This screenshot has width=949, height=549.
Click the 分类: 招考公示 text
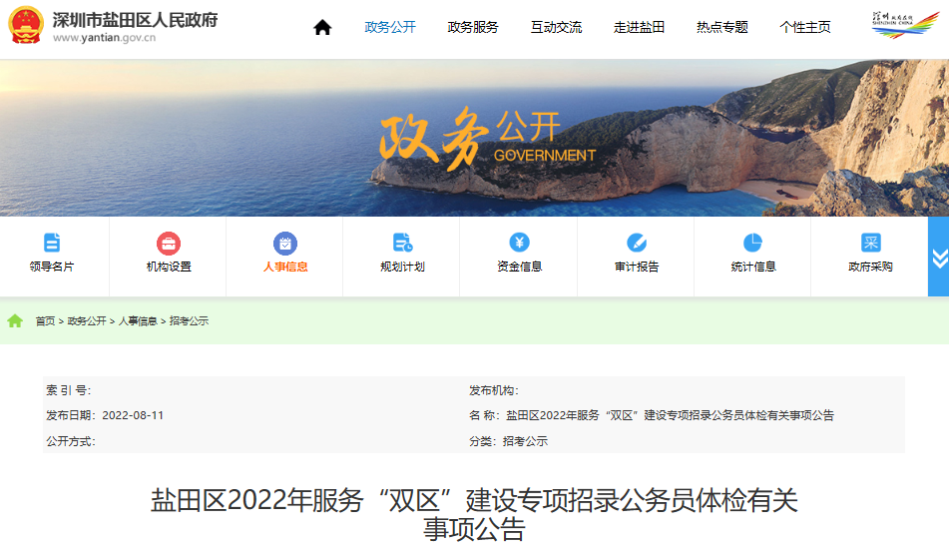508,441
